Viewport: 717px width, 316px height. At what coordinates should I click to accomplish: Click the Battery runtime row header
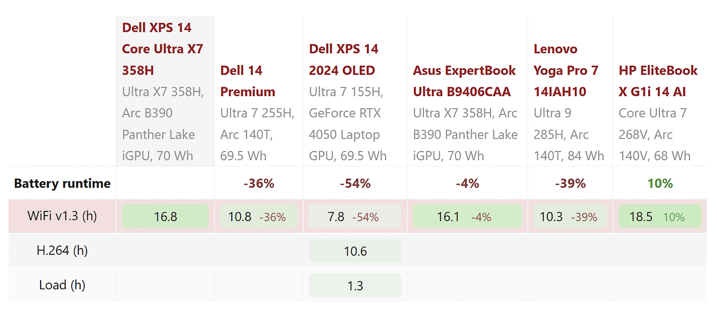(x=62, y=183)
